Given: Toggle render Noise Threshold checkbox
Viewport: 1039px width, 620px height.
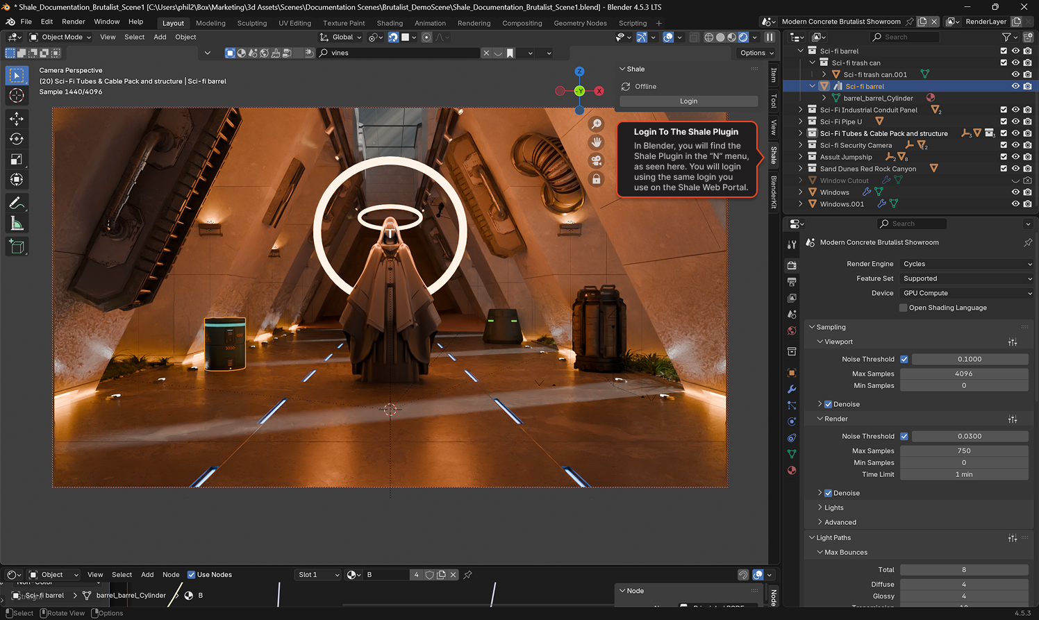Looking at the screenshot, I should (x=904, y=436).
